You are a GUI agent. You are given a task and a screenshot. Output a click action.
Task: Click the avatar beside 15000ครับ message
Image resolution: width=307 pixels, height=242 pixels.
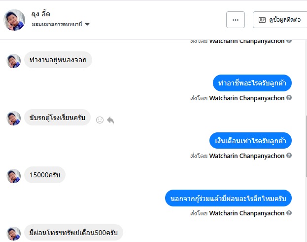(14, 175)
